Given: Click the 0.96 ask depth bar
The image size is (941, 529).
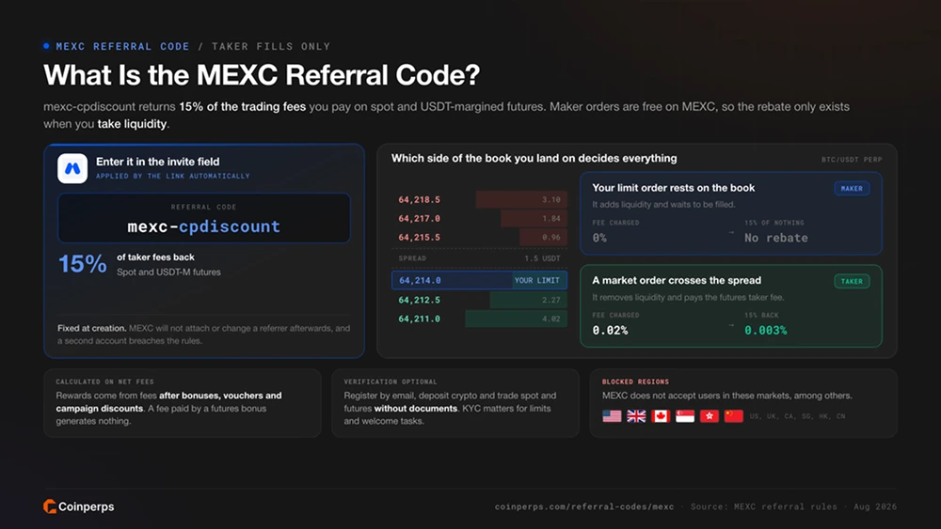Looking at the screenshot, I should (543, 237).
